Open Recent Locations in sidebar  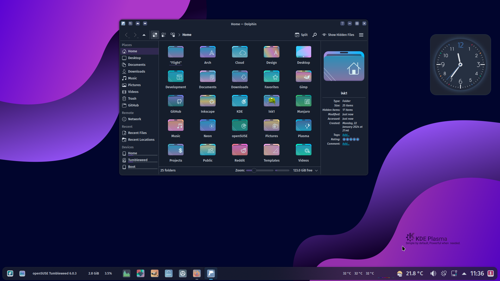139,140
